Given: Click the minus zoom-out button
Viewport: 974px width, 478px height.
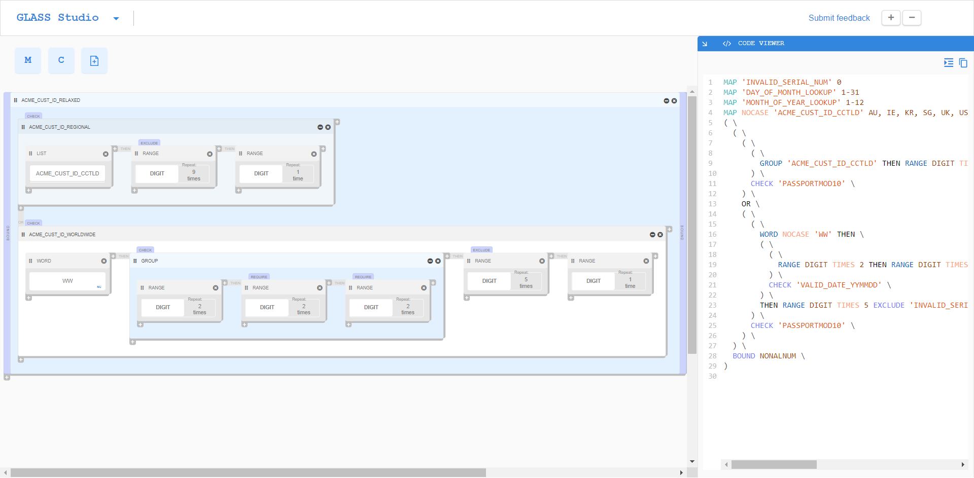Looking at the screenshot, I should [x=912, y=18].
